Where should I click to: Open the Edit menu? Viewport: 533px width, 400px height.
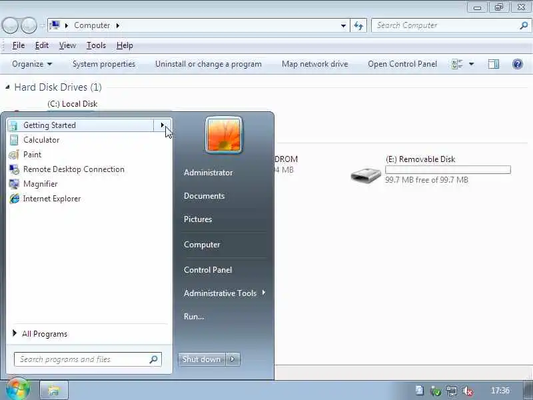(x=42, y=45)
